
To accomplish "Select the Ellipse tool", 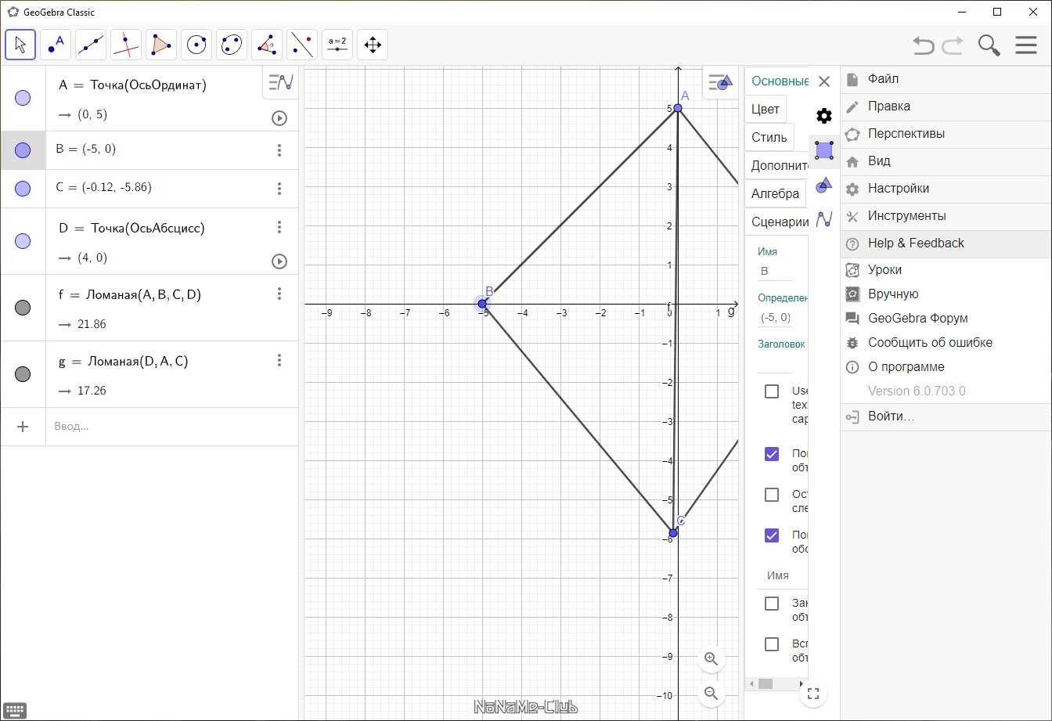I will pyautogui.click(x=232, y=45).
